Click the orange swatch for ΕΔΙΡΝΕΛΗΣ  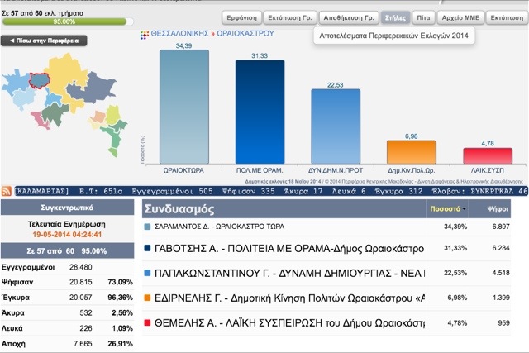point(147,298)
